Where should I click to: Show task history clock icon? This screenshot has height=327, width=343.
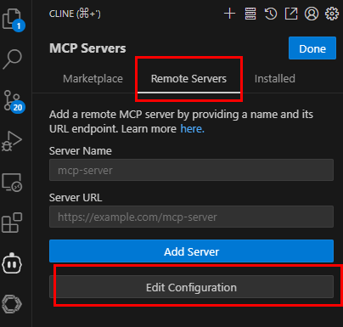point(271,14)
